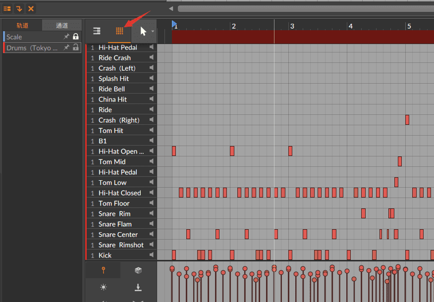Select the Kick drum row label
Image resolution: width=434 pixels, height=302 pixels.
(x=105, y=255)
